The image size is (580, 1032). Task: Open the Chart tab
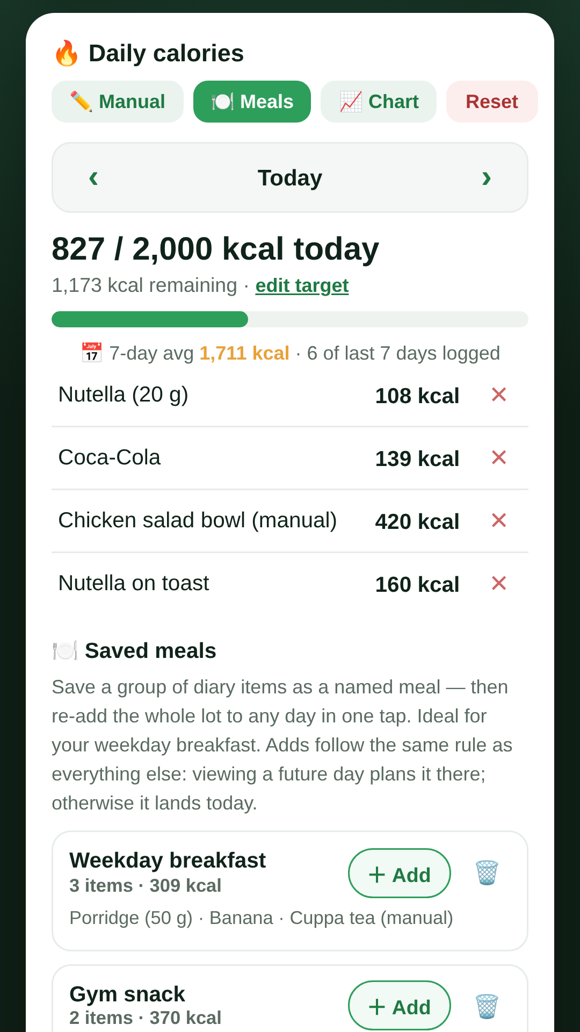(x=379, y=102)
